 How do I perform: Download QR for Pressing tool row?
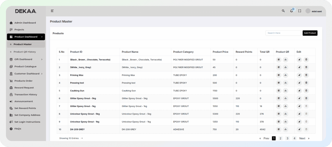(286, 83)
